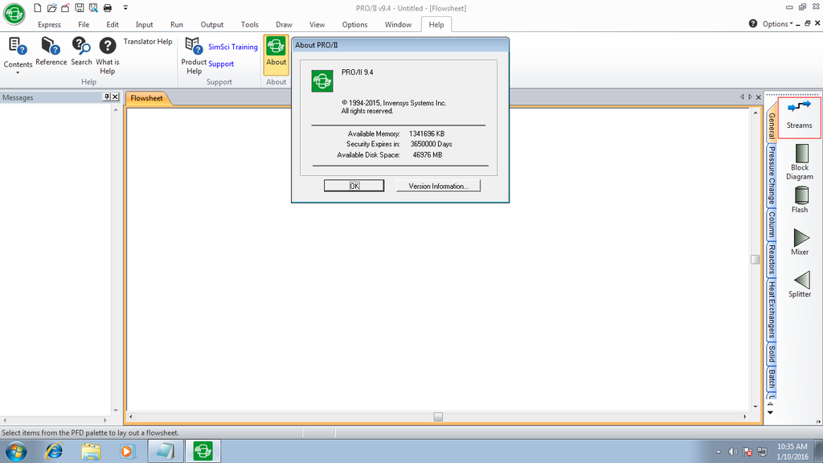Open the File ribbon tab

84,25
